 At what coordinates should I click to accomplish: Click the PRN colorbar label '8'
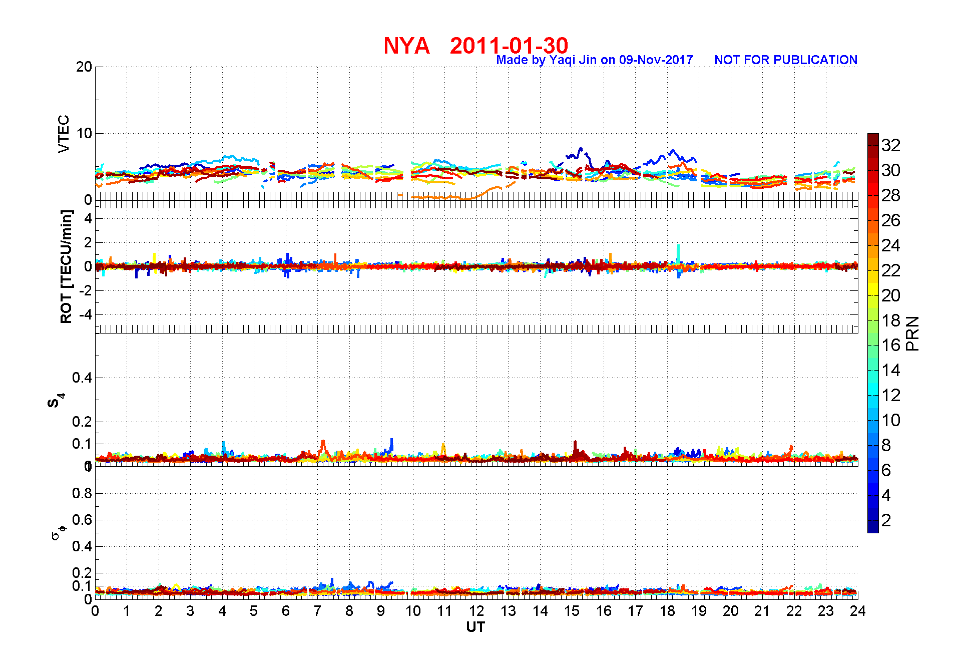click(x=886, y=445)
